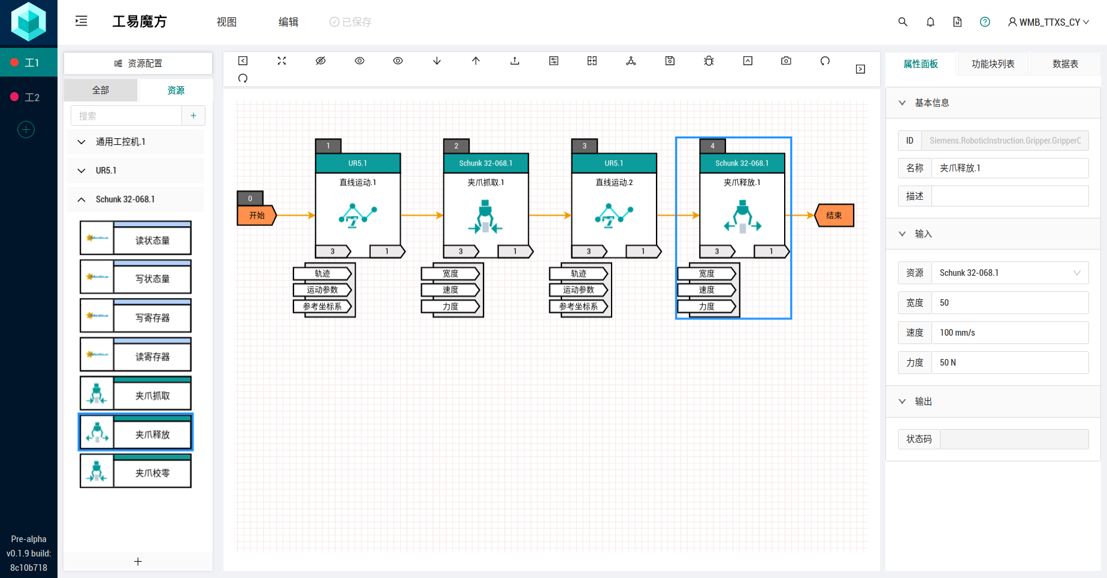Open help question-mark icon
The width and height of the screenshot is (1107, 578).
[985, 22]
